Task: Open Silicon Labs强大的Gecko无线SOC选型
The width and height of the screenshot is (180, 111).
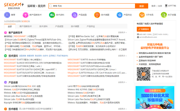Action: [22, 86]
